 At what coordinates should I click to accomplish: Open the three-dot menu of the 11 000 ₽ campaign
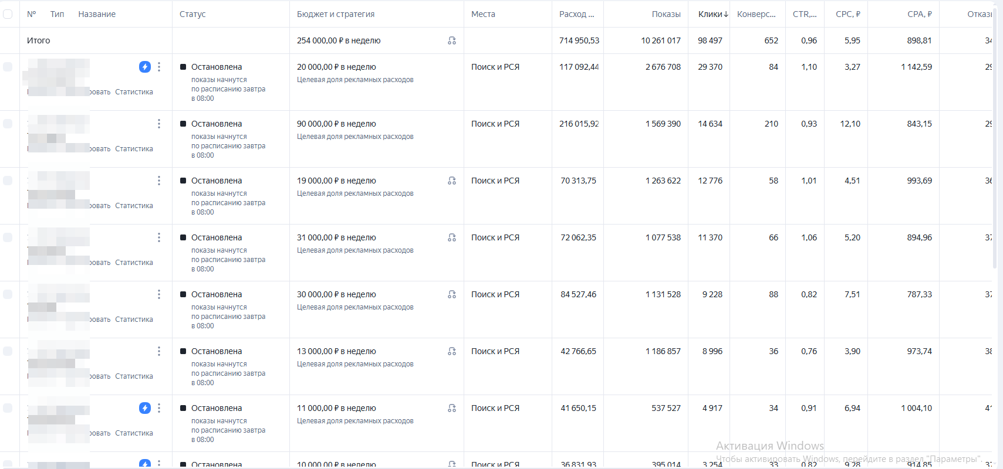pyautogui.click(x=159, y=408)
